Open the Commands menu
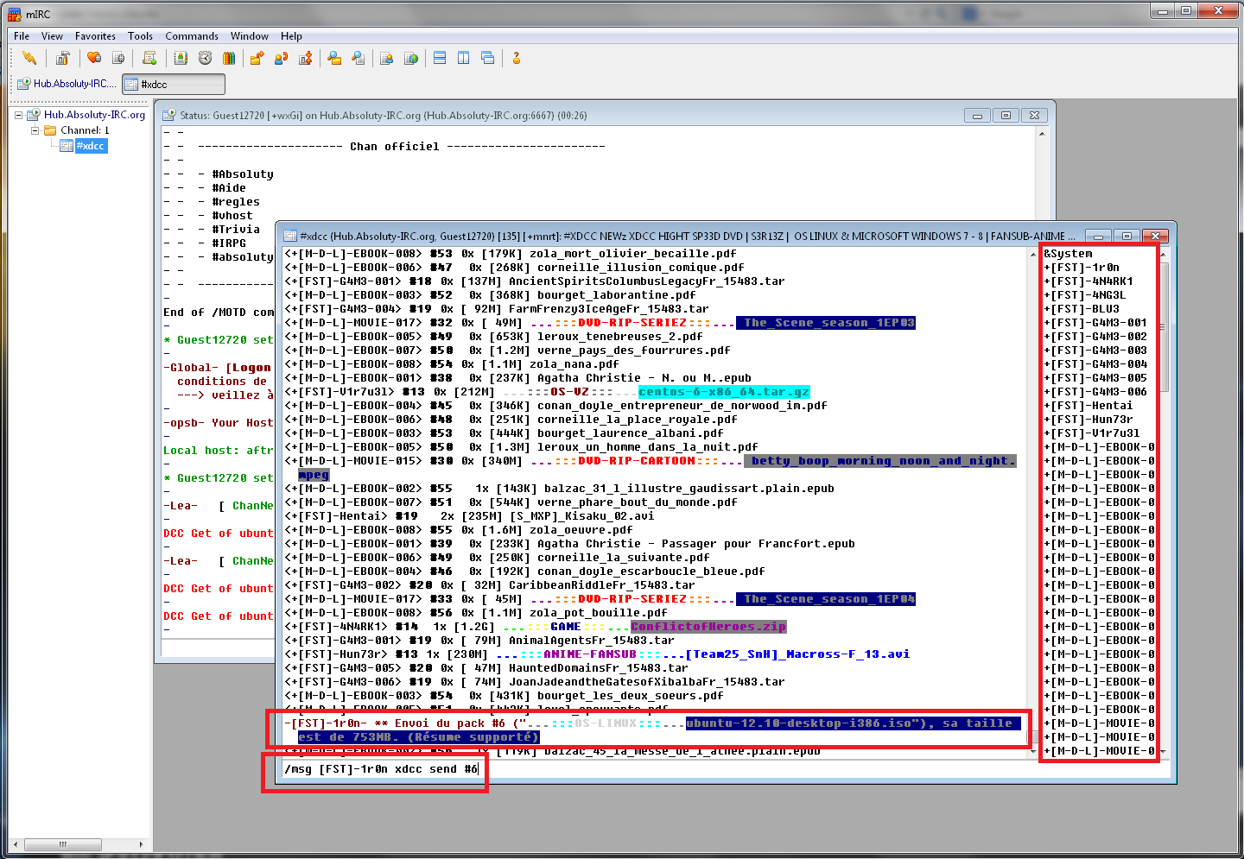Viewport: 1244px width, 859px height. click(192, 36)
